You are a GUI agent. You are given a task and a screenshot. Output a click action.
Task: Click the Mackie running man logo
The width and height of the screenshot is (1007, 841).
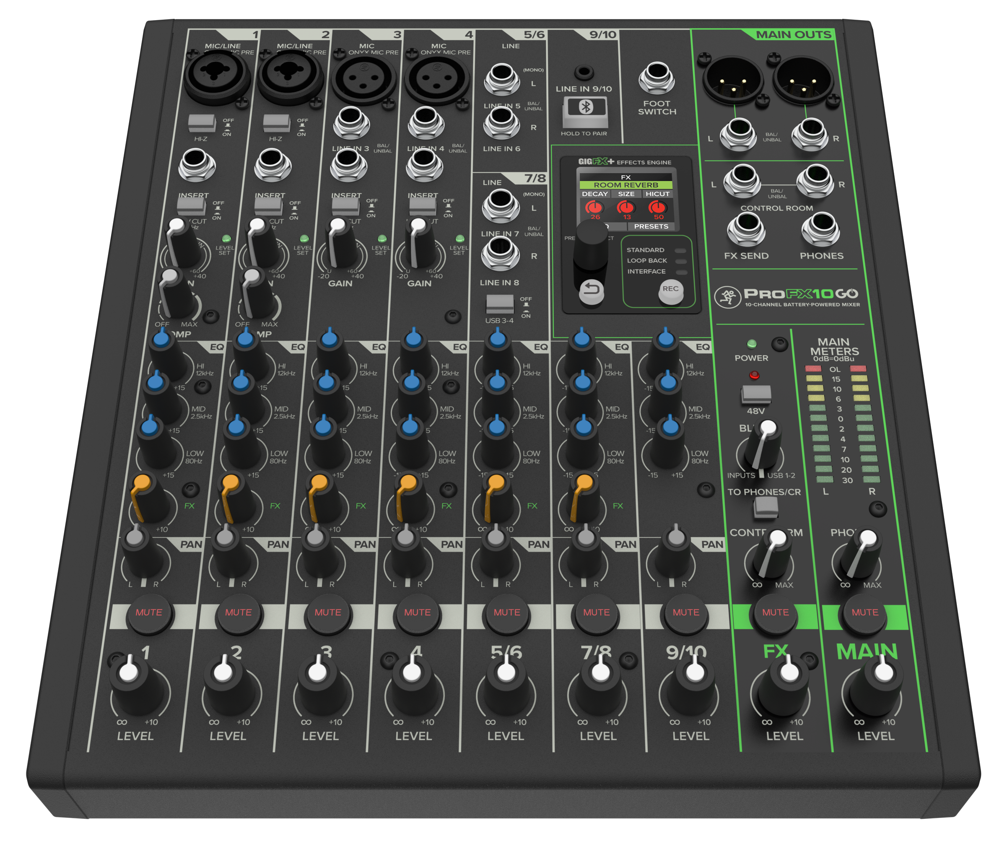tap(727, 297)
